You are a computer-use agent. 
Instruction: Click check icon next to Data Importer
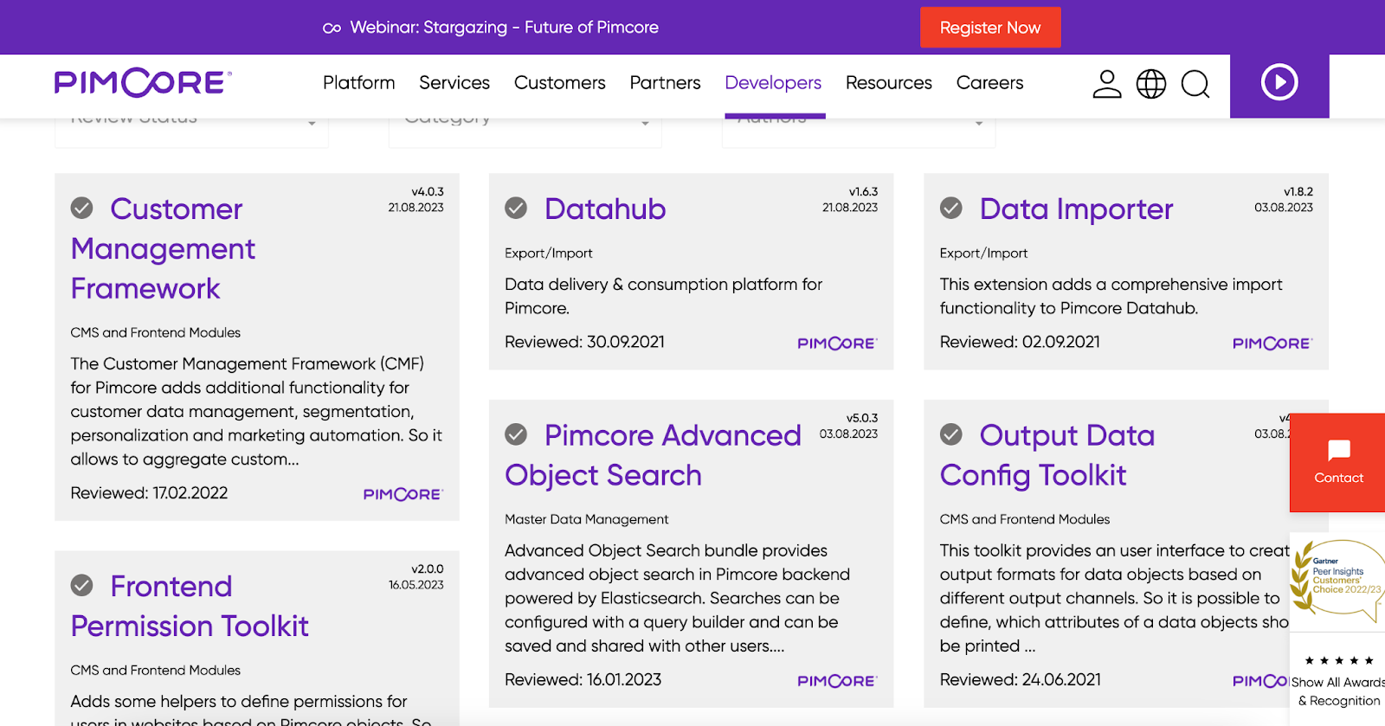click(951, 208)
